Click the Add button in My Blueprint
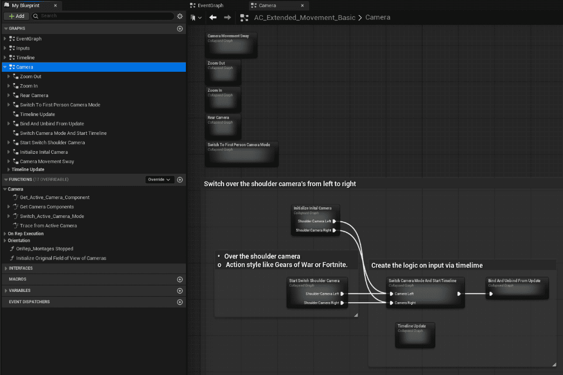 click(x=16, y=16)
